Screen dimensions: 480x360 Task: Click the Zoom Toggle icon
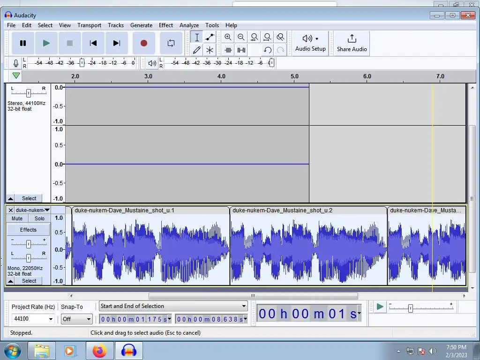280,37
